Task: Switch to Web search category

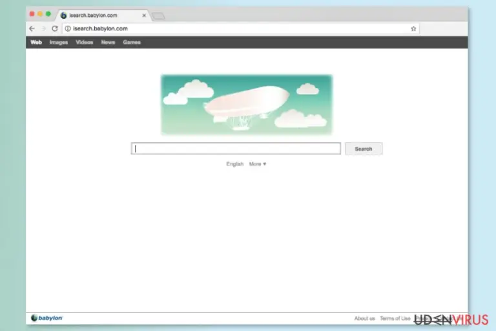Action: coord(36,42)
